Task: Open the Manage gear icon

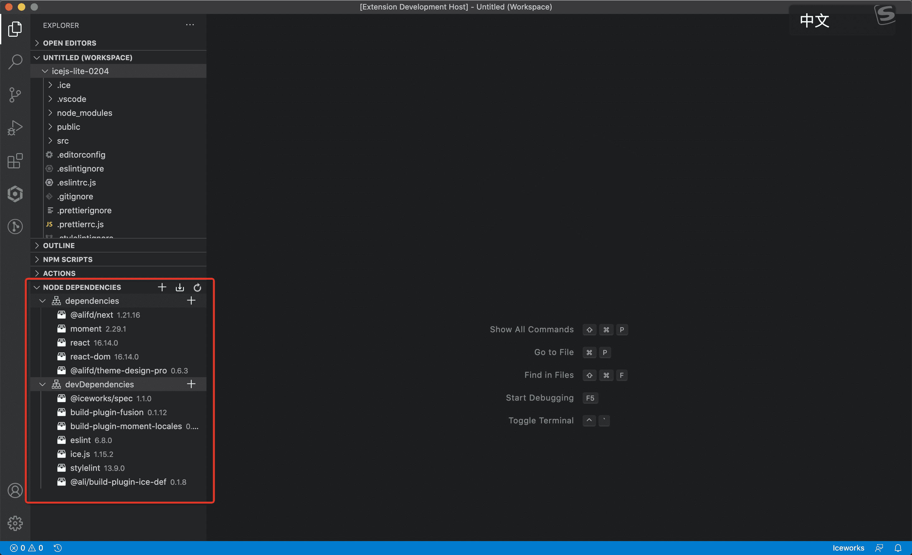Action: (x=15, y=523)
